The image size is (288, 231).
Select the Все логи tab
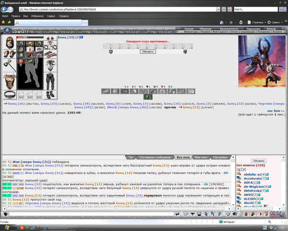pyautogui.click(x=183, y=157)
